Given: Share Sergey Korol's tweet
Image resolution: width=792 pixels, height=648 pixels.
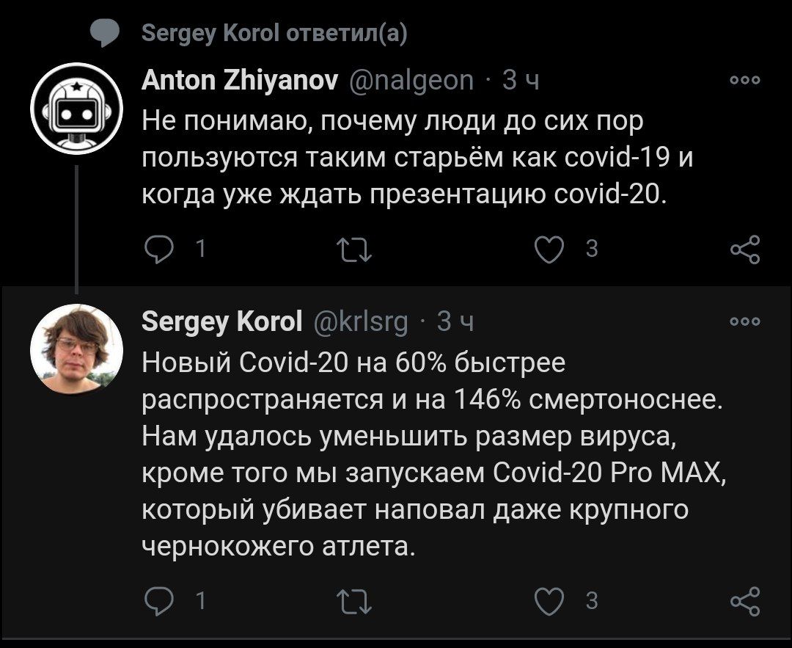Looking at the screenshot, I should click(746, 601).
